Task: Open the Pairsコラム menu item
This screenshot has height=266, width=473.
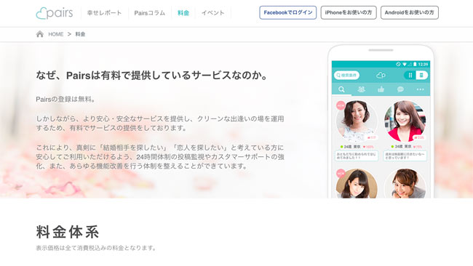Action: (x=150, y=13)
